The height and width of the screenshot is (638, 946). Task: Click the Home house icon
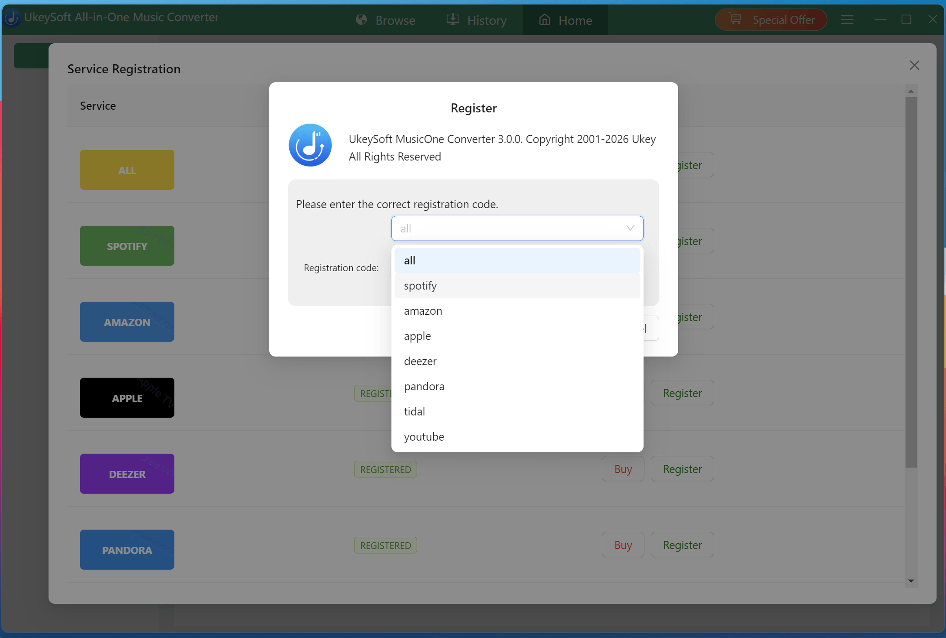pyautogui.click(x=545, y=20)
